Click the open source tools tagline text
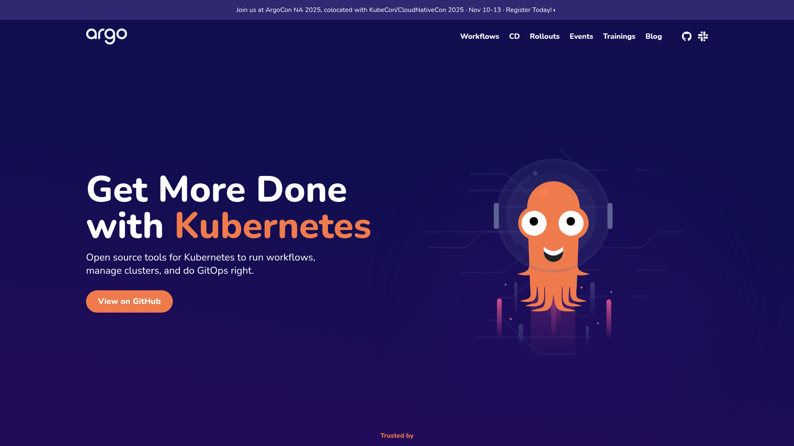794x446 pixels. (201, 264)
